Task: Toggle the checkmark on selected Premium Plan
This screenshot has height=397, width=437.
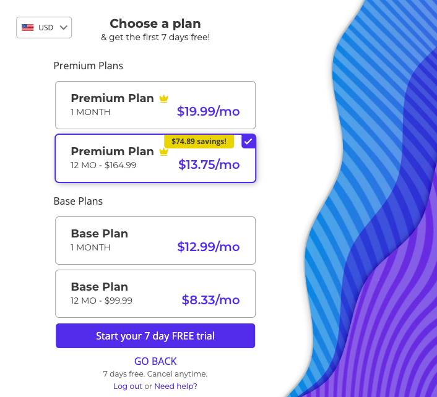Action: click(x=248, y=141)
